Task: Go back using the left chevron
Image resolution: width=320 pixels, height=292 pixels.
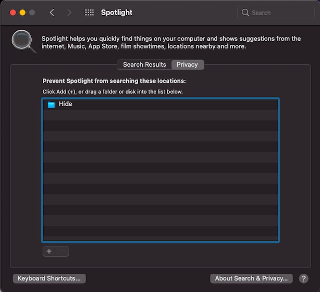Action: click(52, 13)
